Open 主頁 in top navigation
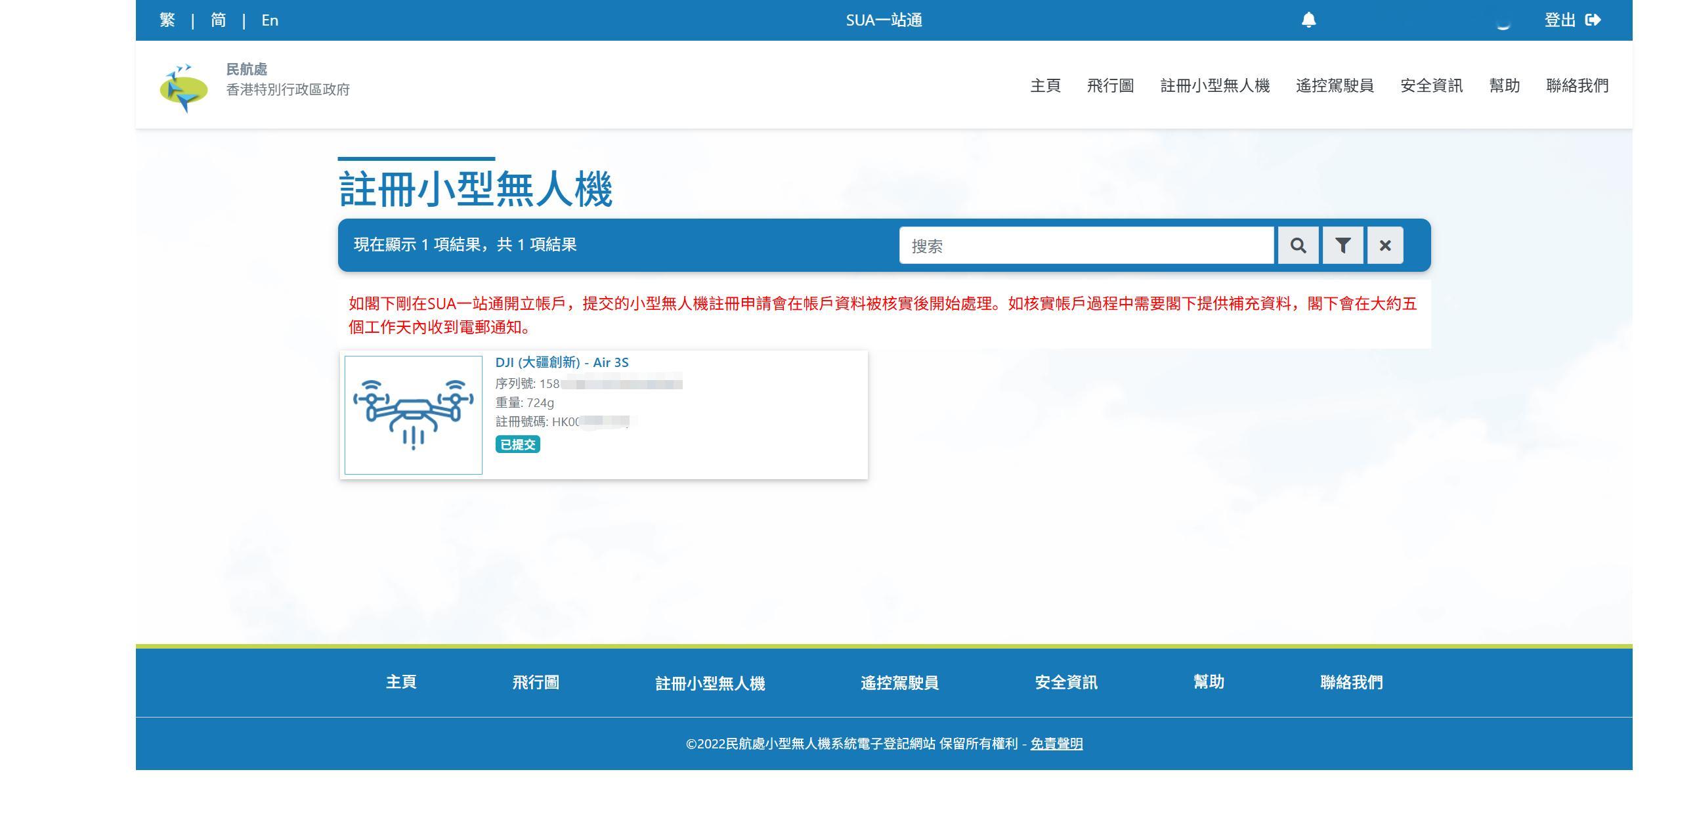This screenshot has width=1697, height=839. (1045, 85)
